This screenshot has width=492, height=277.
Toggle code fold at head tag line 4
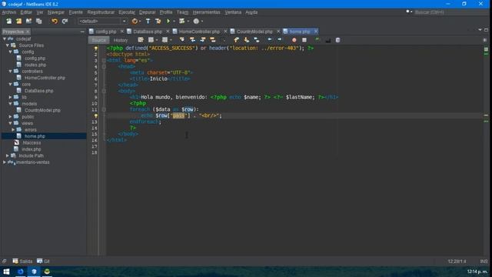point(104,67)
